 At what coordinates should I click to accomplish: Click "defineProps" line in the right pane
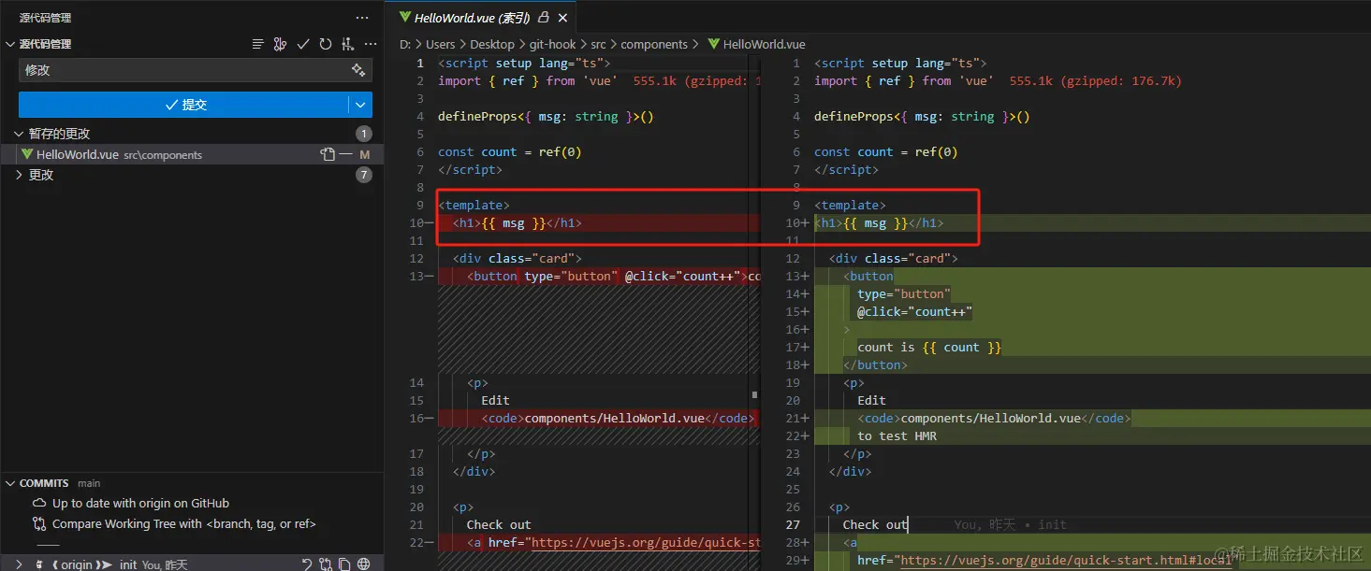click(922, 116)
